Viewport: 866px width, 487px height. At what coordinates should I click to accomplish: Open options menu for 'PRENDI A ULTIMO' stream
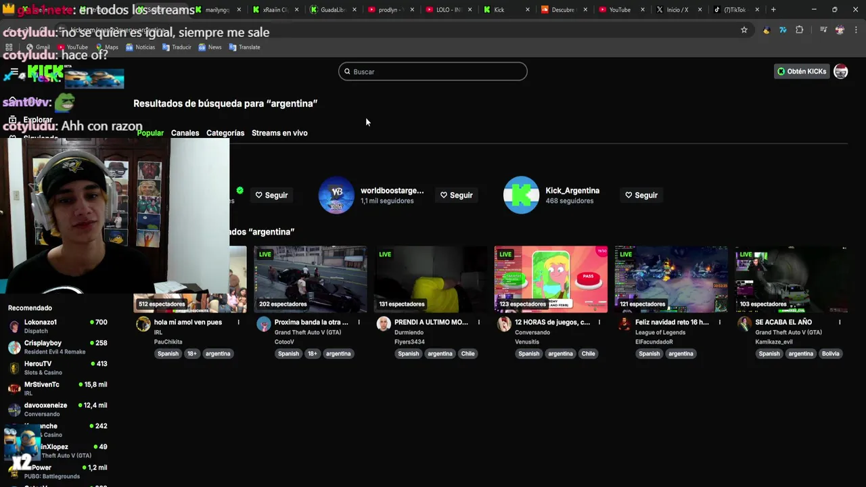tap(479, 323)
